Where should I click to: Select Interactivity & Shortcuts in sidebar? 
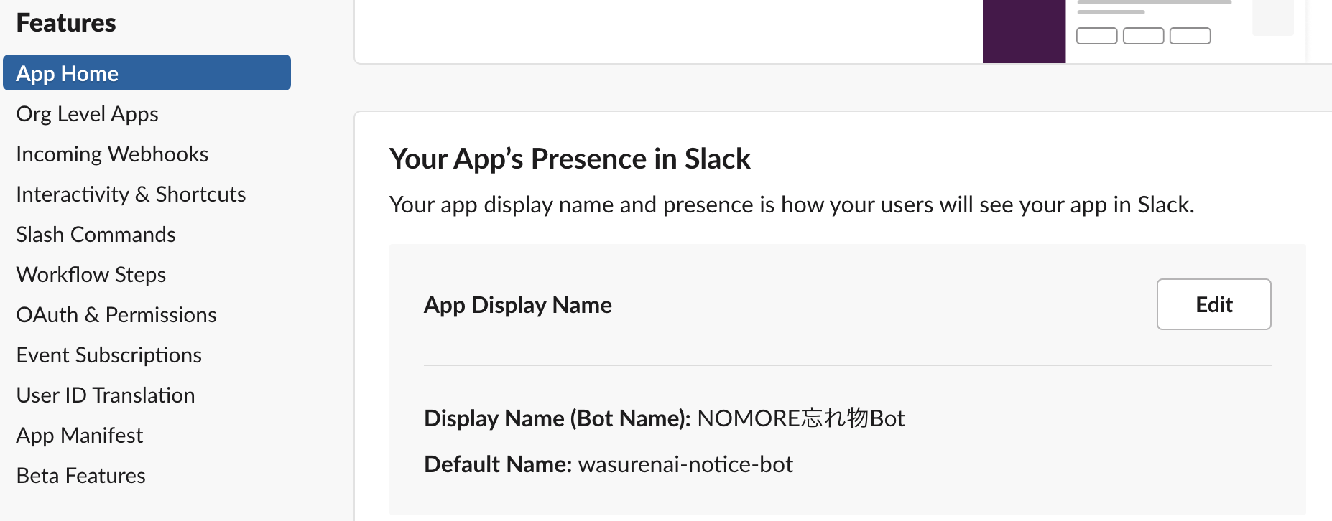(x=131, y=194)
